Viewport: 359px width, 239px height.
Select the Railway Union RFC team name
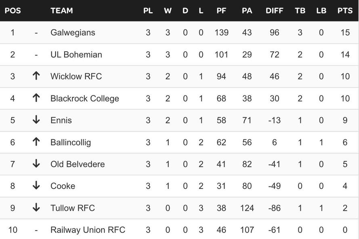click(88, 230)
